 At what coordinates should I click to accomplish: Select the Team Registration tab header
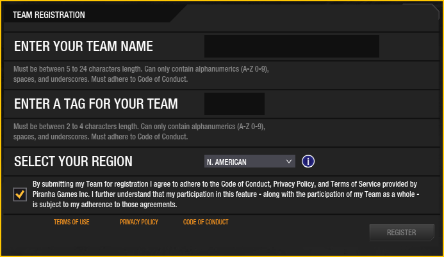(49, 15)
